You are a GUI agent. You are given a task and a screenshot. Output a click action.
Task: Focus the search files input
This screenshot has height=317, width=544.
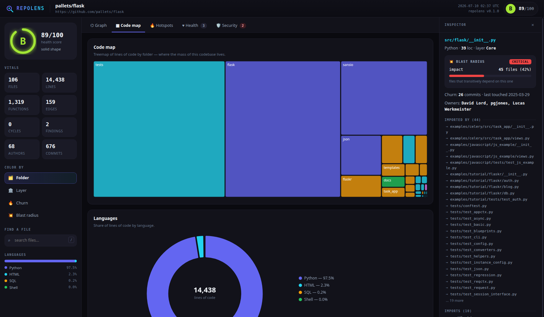pyautogui.click(x=40, y=240)
